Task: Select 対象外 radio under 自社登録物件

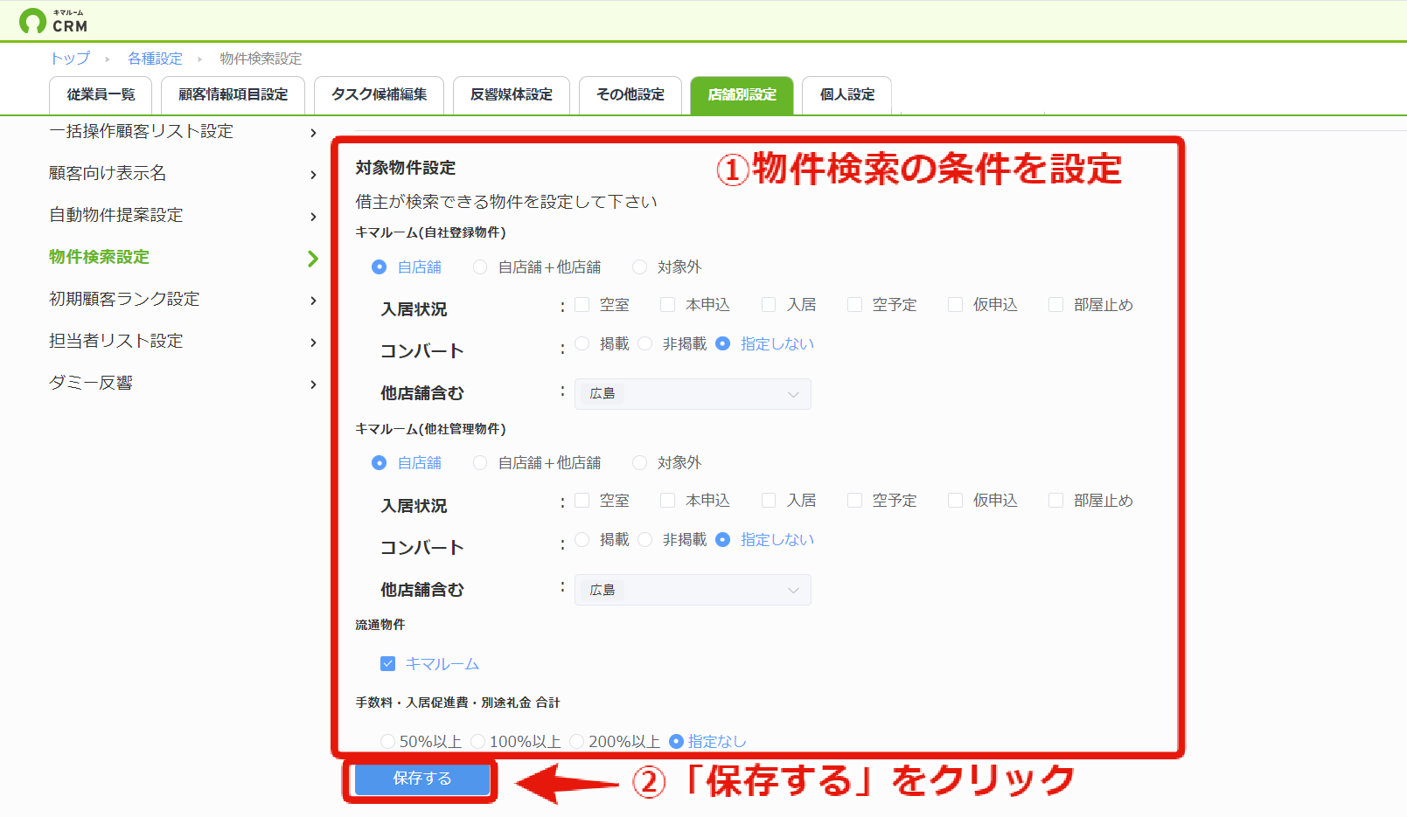Action: (639, 267)
